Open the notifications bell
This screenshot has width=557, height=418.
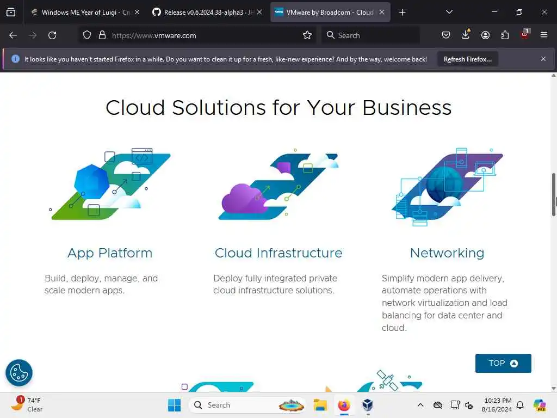520,405
